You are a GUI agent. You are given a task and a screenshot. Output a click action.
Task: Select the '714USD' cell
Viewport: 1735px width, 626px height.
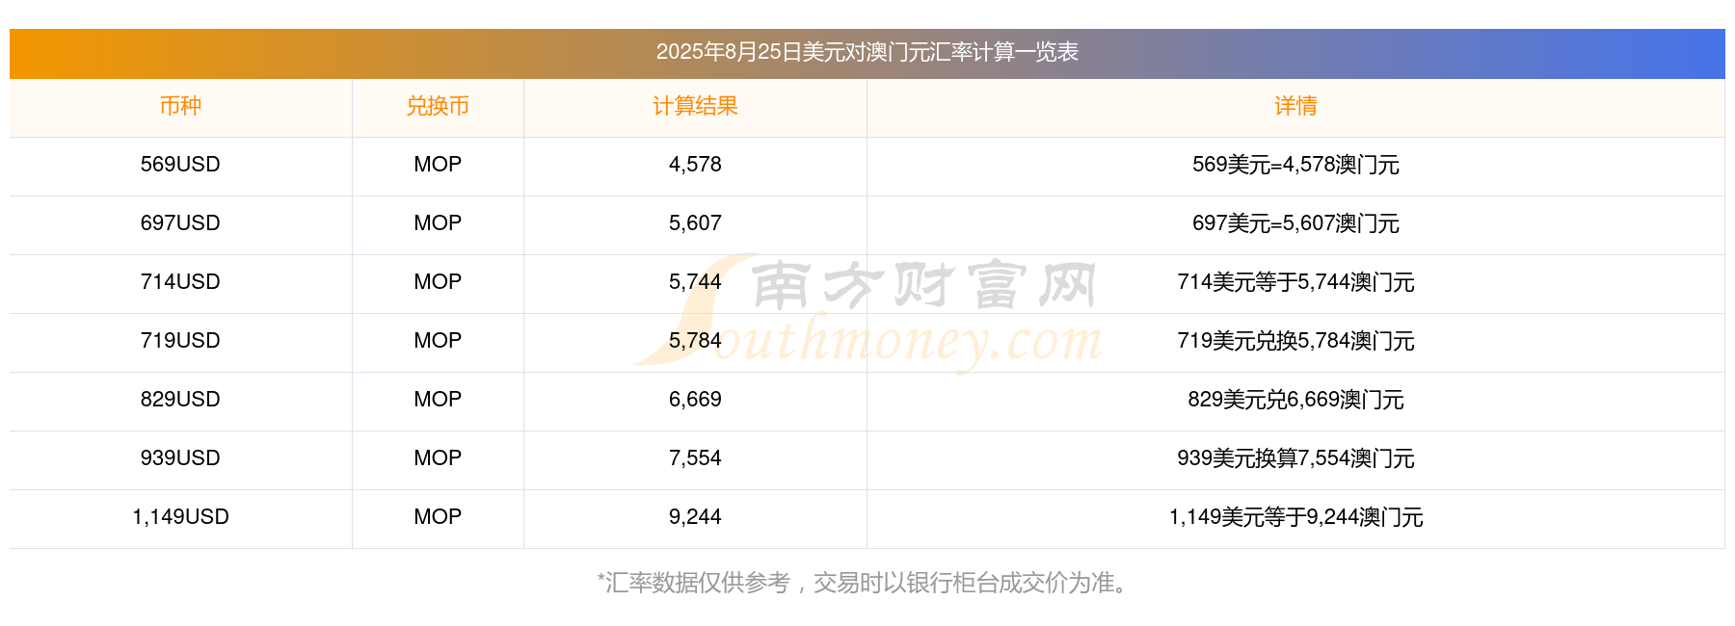tap(180, 282)
